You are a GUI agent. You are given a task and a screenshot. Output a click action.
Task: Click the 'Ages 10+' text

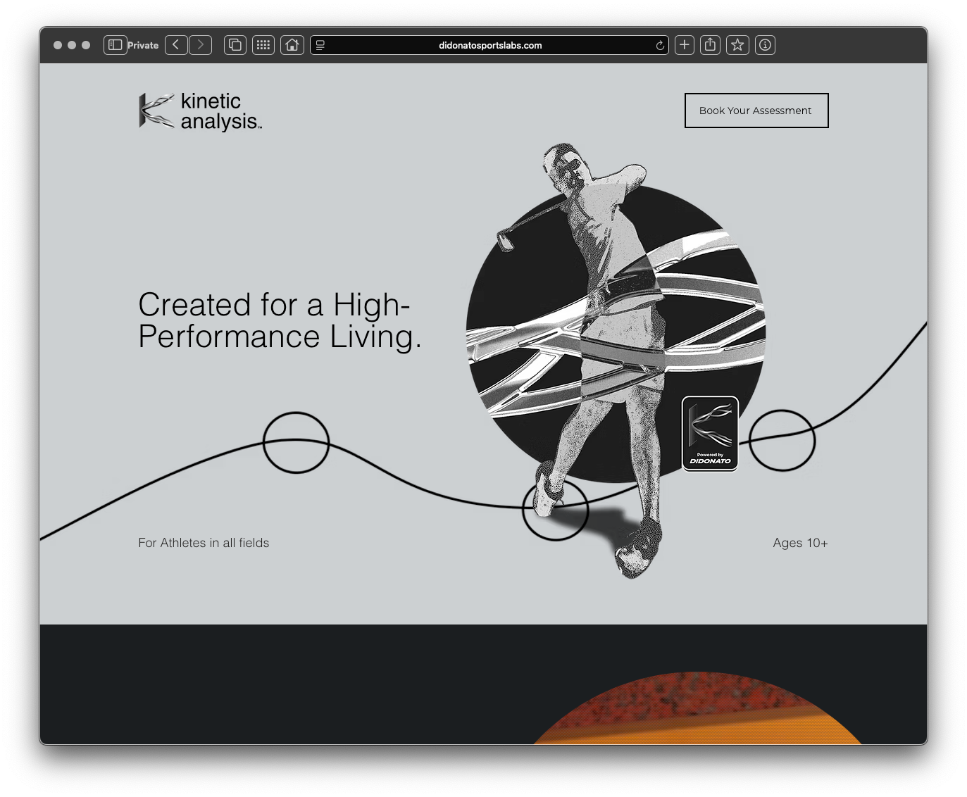[800, 543]
